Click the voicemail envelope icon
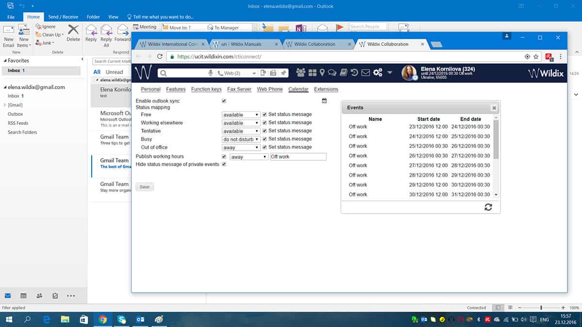Image resolution: width=582 pixels, height=327 pixels. click(366, 73)
